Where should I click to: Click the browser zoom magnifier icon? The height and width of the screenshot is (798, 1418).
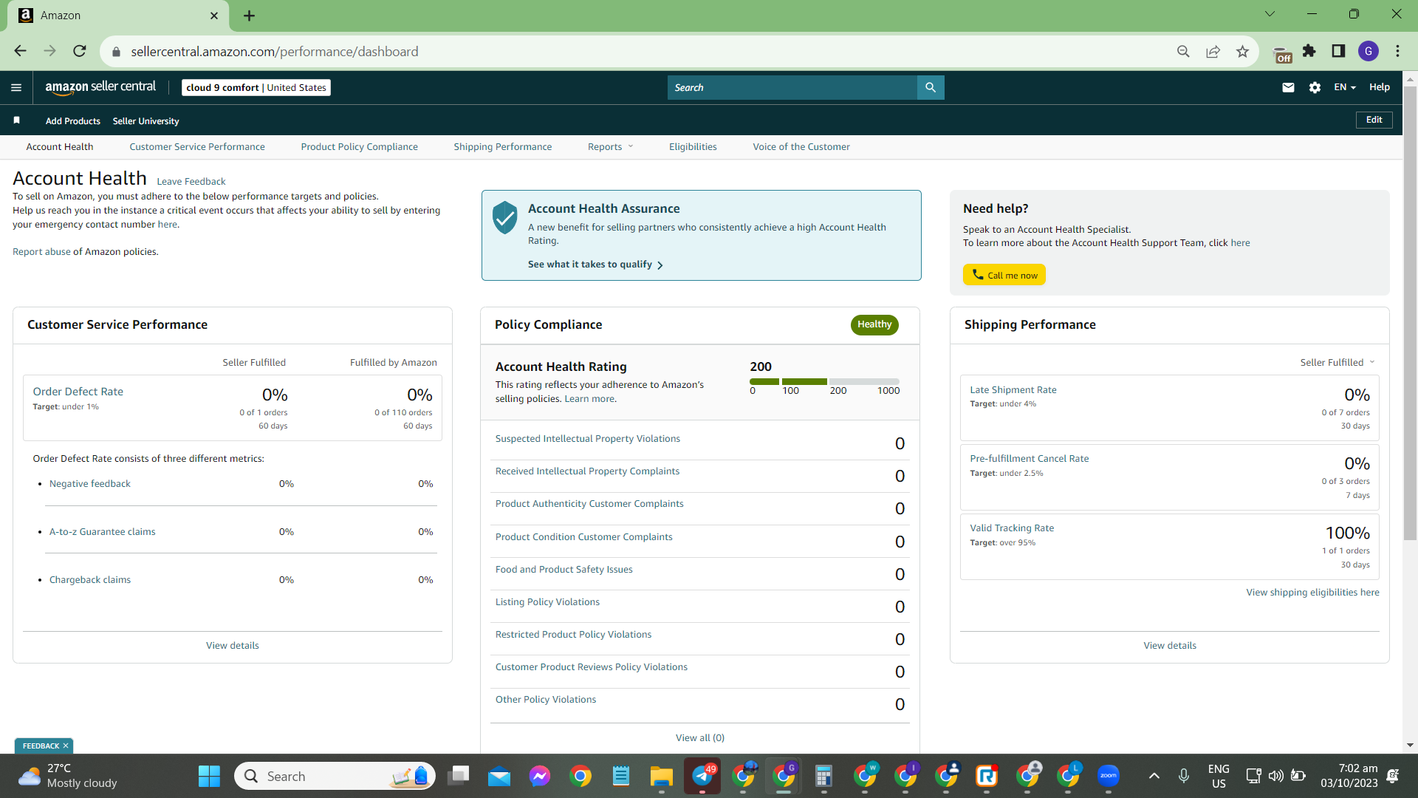pos(1183,51)
